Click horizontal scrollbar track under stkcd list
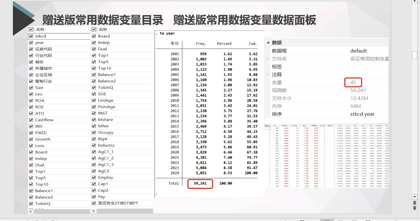This screenshot has width=420, height=221. click(x=61, y=211)
